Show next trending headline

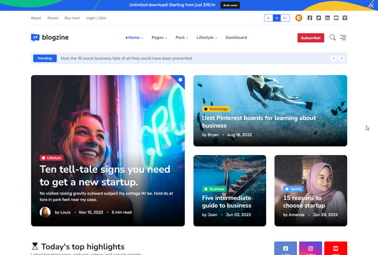(342, 58)
